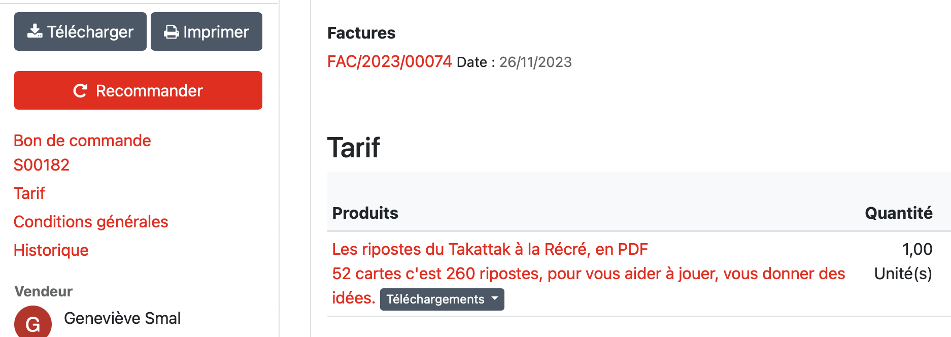Click the red G avatar of the vendor
The height and width of the screenshot is (337, 951).
tap(33, 322)
